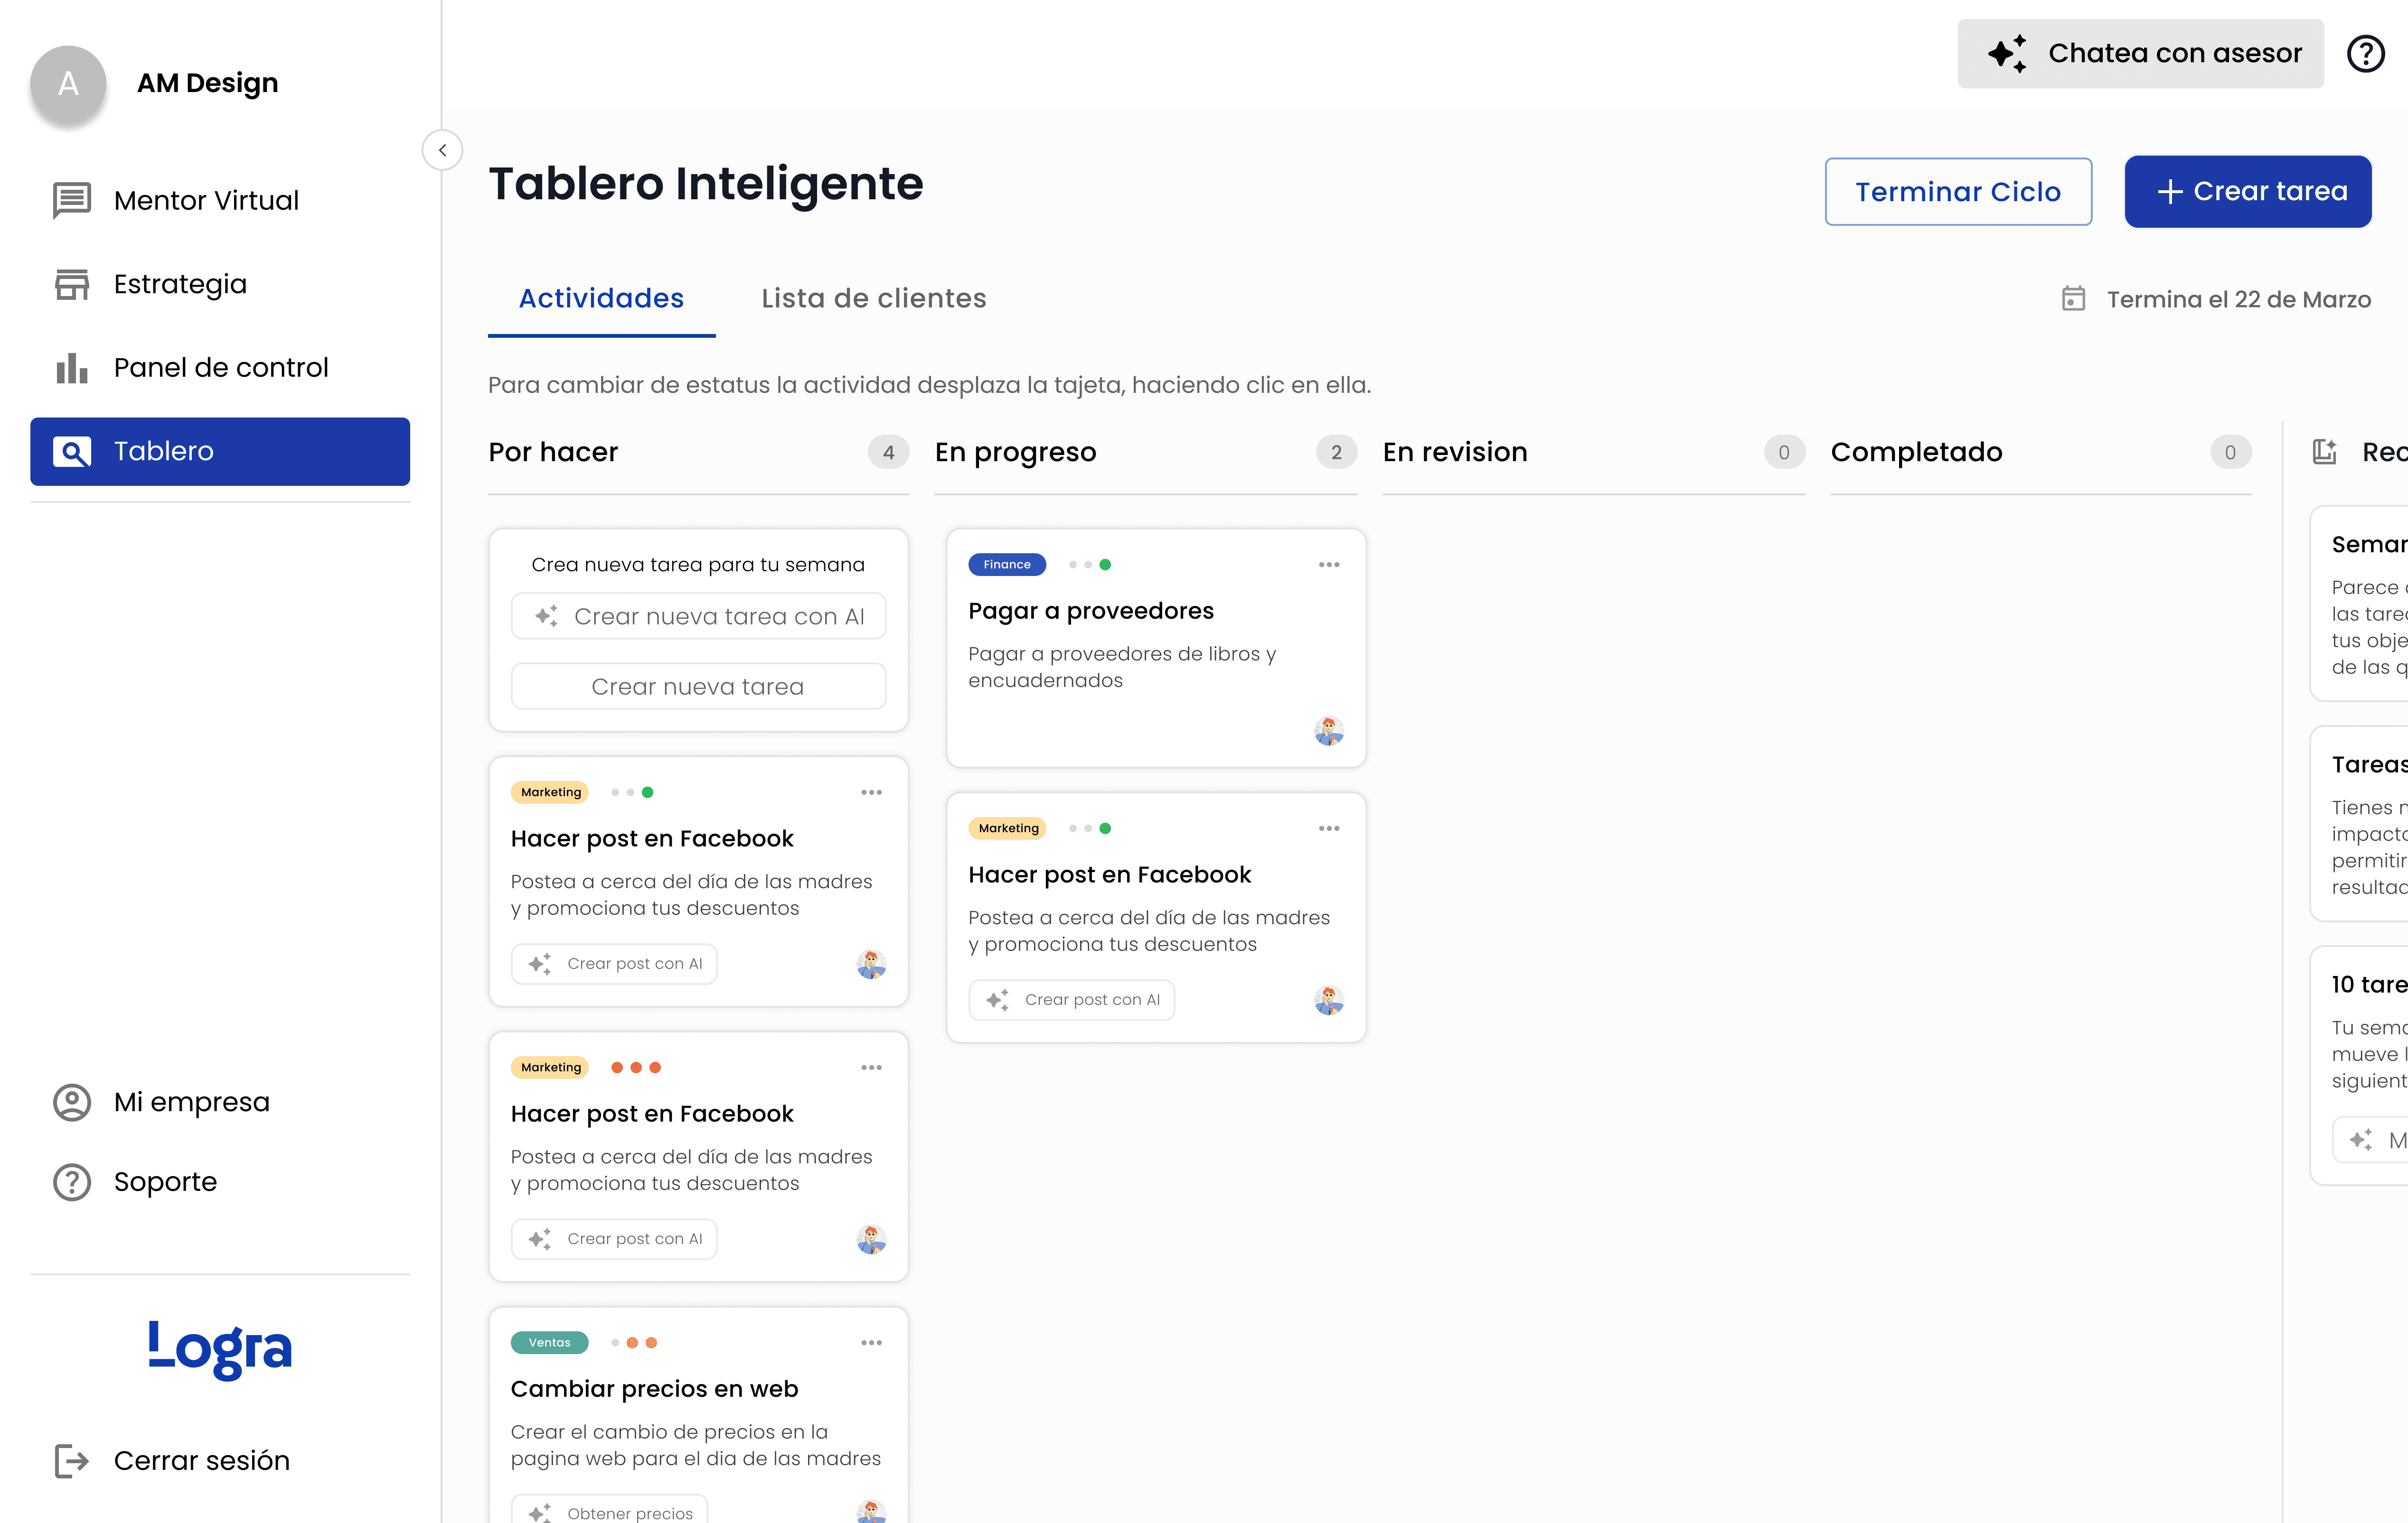The width and height of the screenshot is (2408, 1523).
Task: Click the Crear tarea button
Action: (2248, 192)
